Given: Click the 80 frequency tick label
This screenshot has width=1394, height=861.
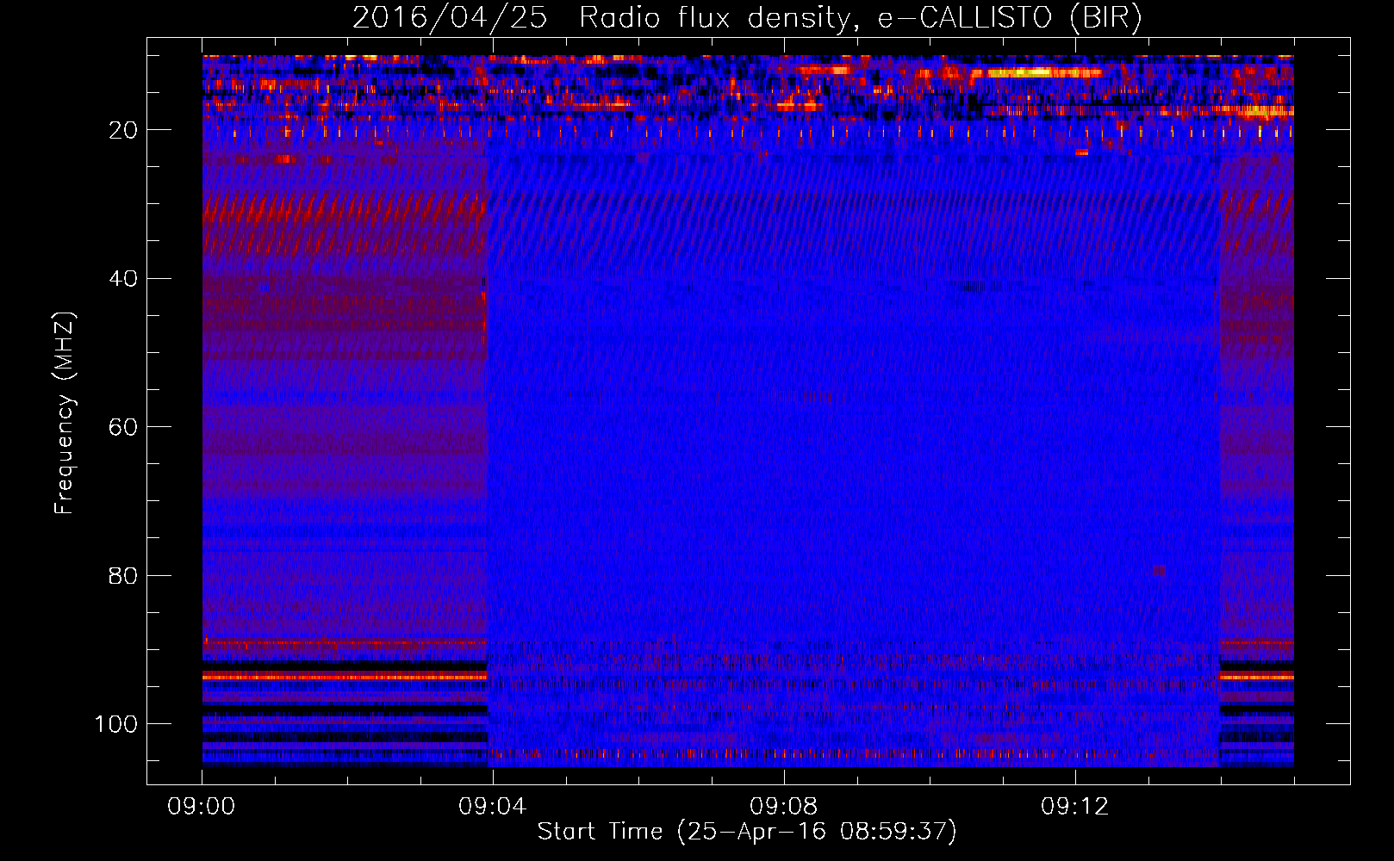Looking at the screenshot, I should pos(124,575).
